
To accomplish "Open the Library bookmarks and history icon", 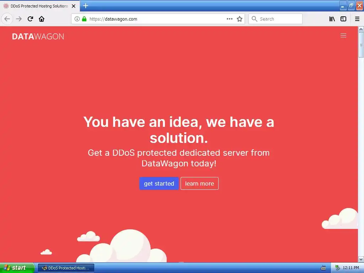I will (x=332, y=19).
